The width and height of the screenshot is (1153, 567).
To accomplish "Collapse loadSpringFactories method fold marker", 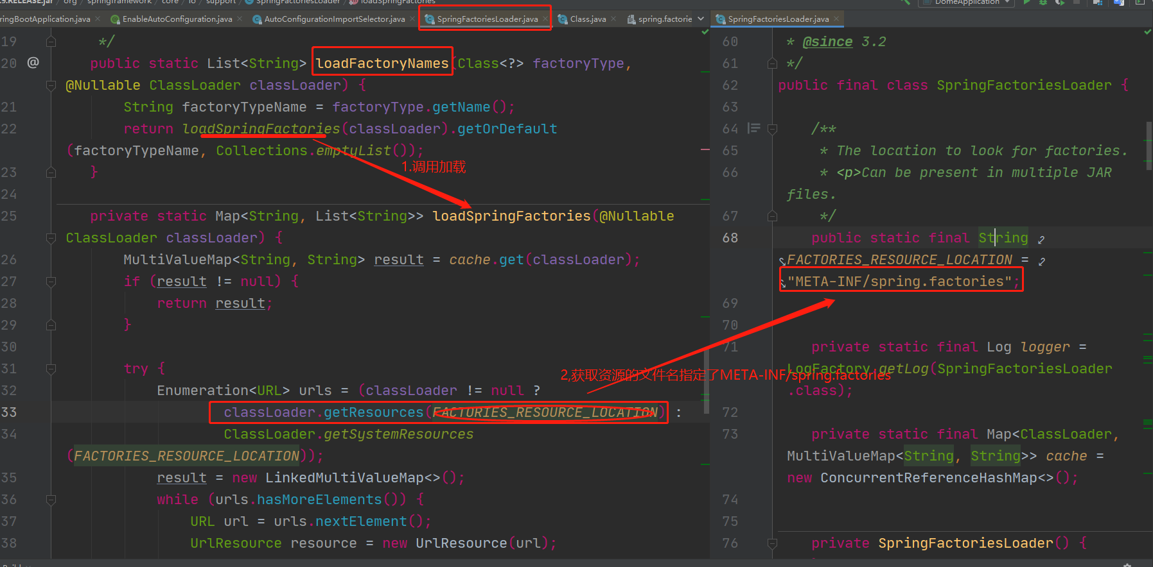I will [51, 237].
